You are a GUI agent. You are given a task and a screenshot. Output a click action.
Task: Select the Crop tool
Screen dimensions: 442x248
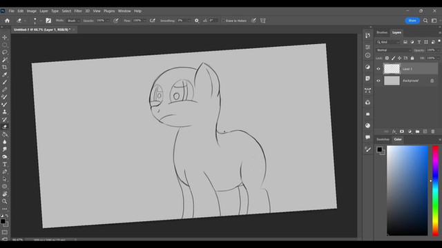pos(5,68)
